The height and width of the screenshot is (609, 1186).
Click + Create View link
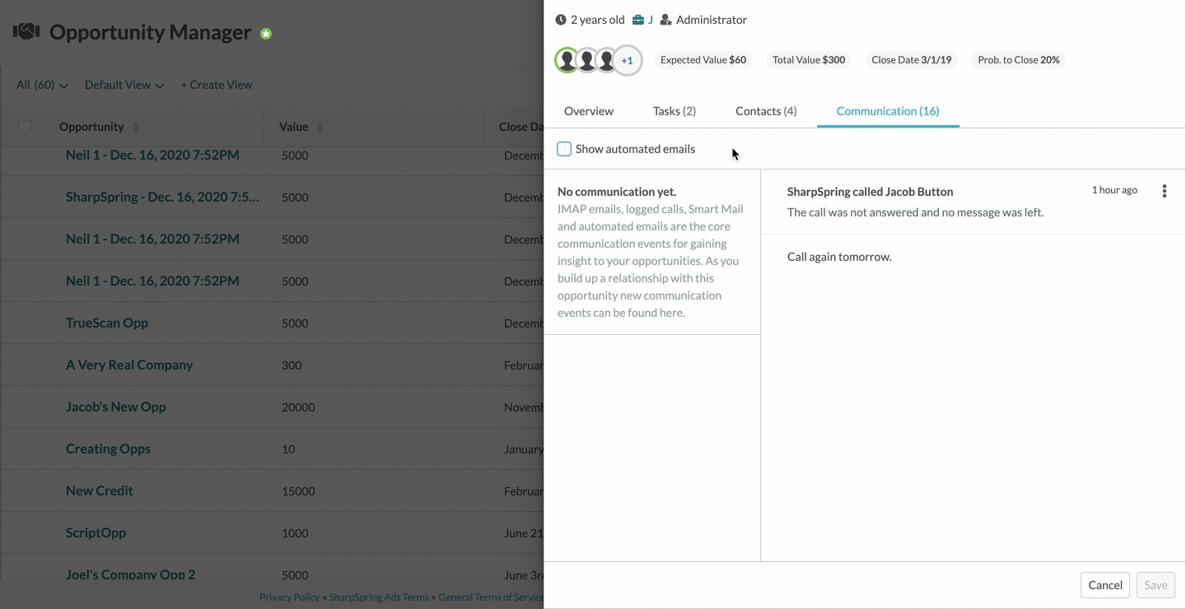point(217,85)
